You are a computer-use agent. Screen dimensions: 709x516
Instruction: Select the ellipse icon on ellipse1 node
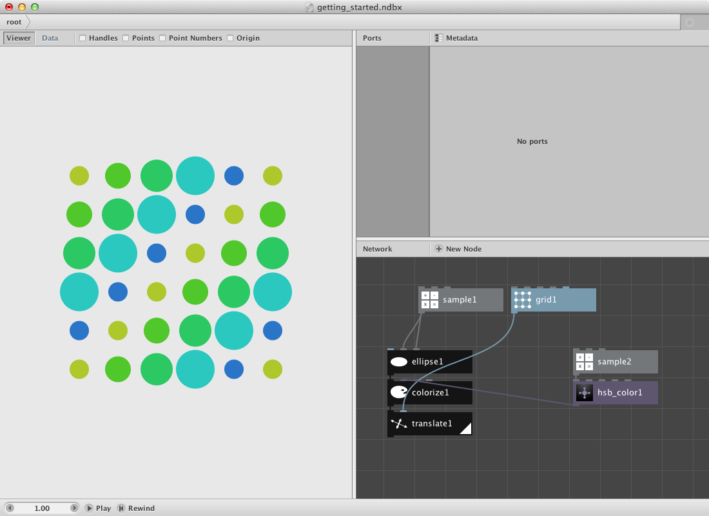pyautogui.click(x=399, y=361)
